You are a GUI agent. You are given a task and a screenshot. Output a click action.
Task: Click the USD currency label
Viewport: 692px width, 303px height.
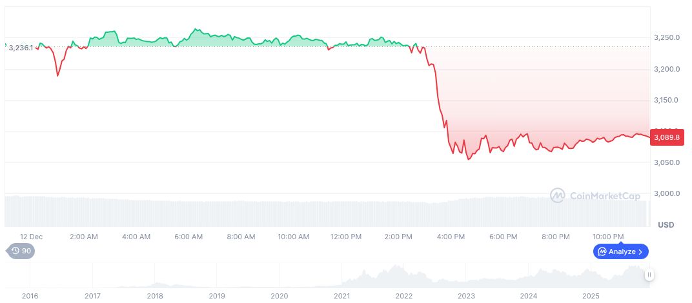(666, 225)
